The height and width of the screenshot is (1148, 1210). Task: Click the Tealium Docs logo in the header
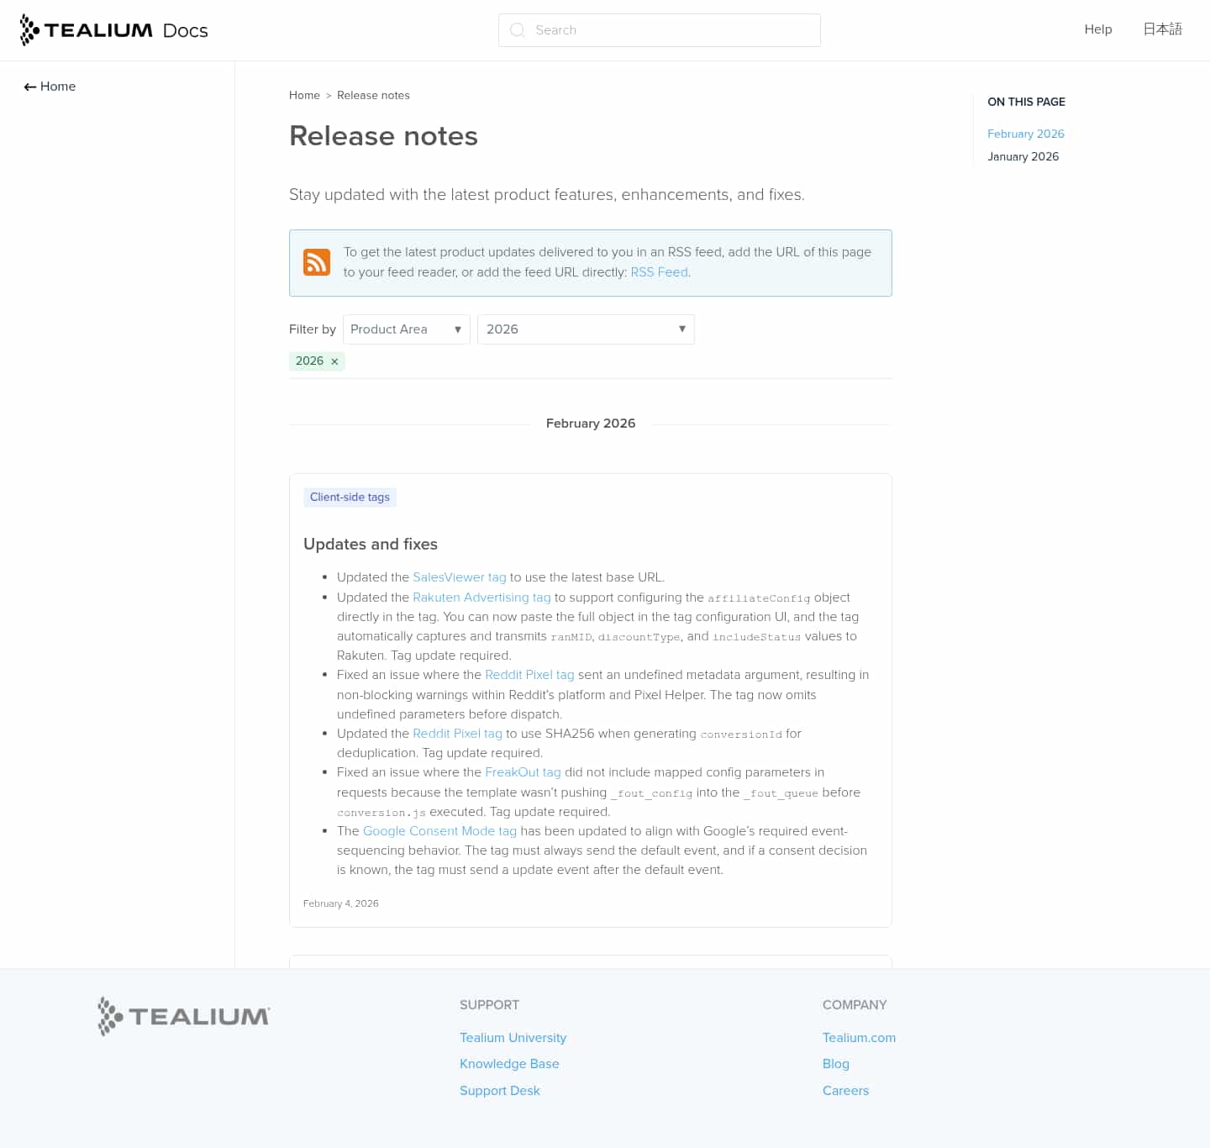pos(114,30)
